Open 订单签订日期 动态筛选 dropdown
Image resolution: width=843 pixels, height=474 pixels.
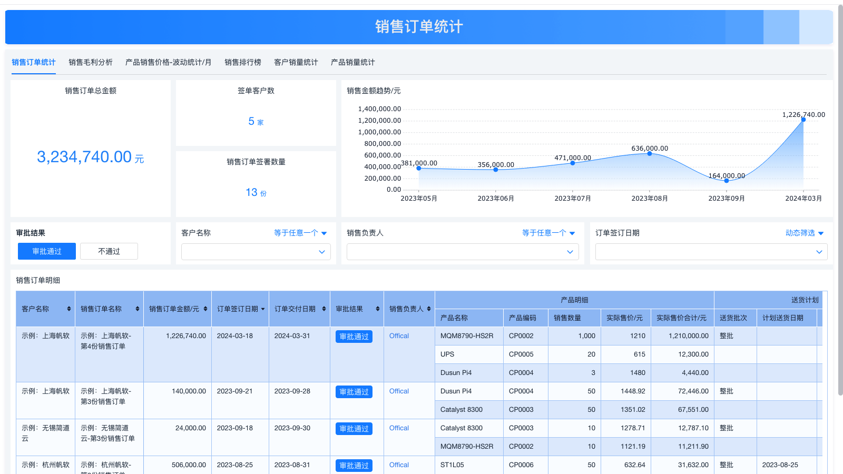click(x=805, y=233)
